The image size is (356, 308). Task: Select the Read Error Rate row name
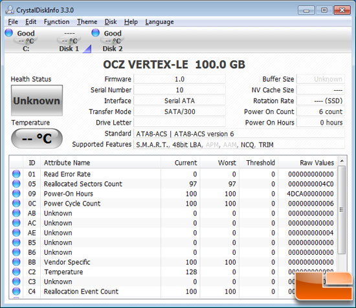[x=67, y=174]
